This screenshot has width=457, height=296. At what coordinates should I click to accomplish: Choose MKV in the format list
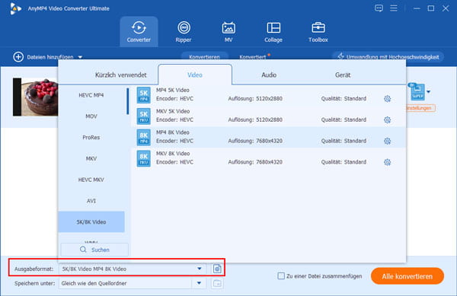[x=91, y=158]
